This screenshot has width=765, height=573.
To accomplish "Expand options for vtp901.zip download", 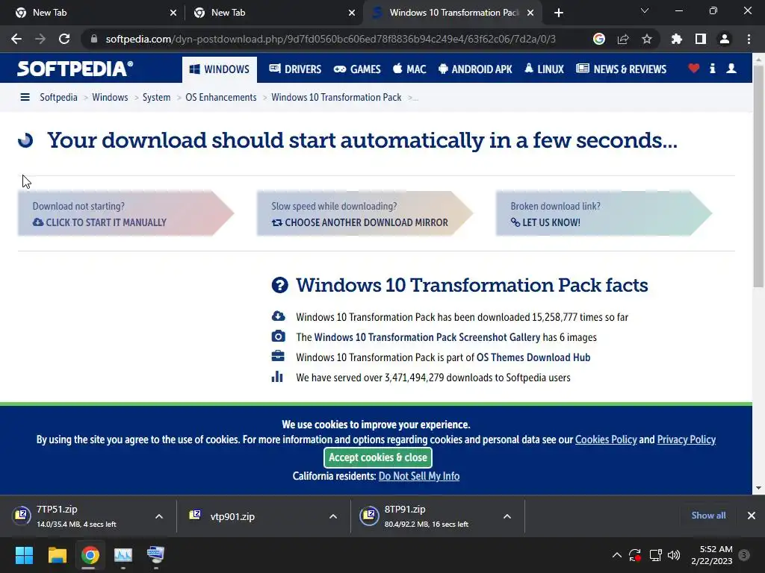I will (x=333, y=516).
